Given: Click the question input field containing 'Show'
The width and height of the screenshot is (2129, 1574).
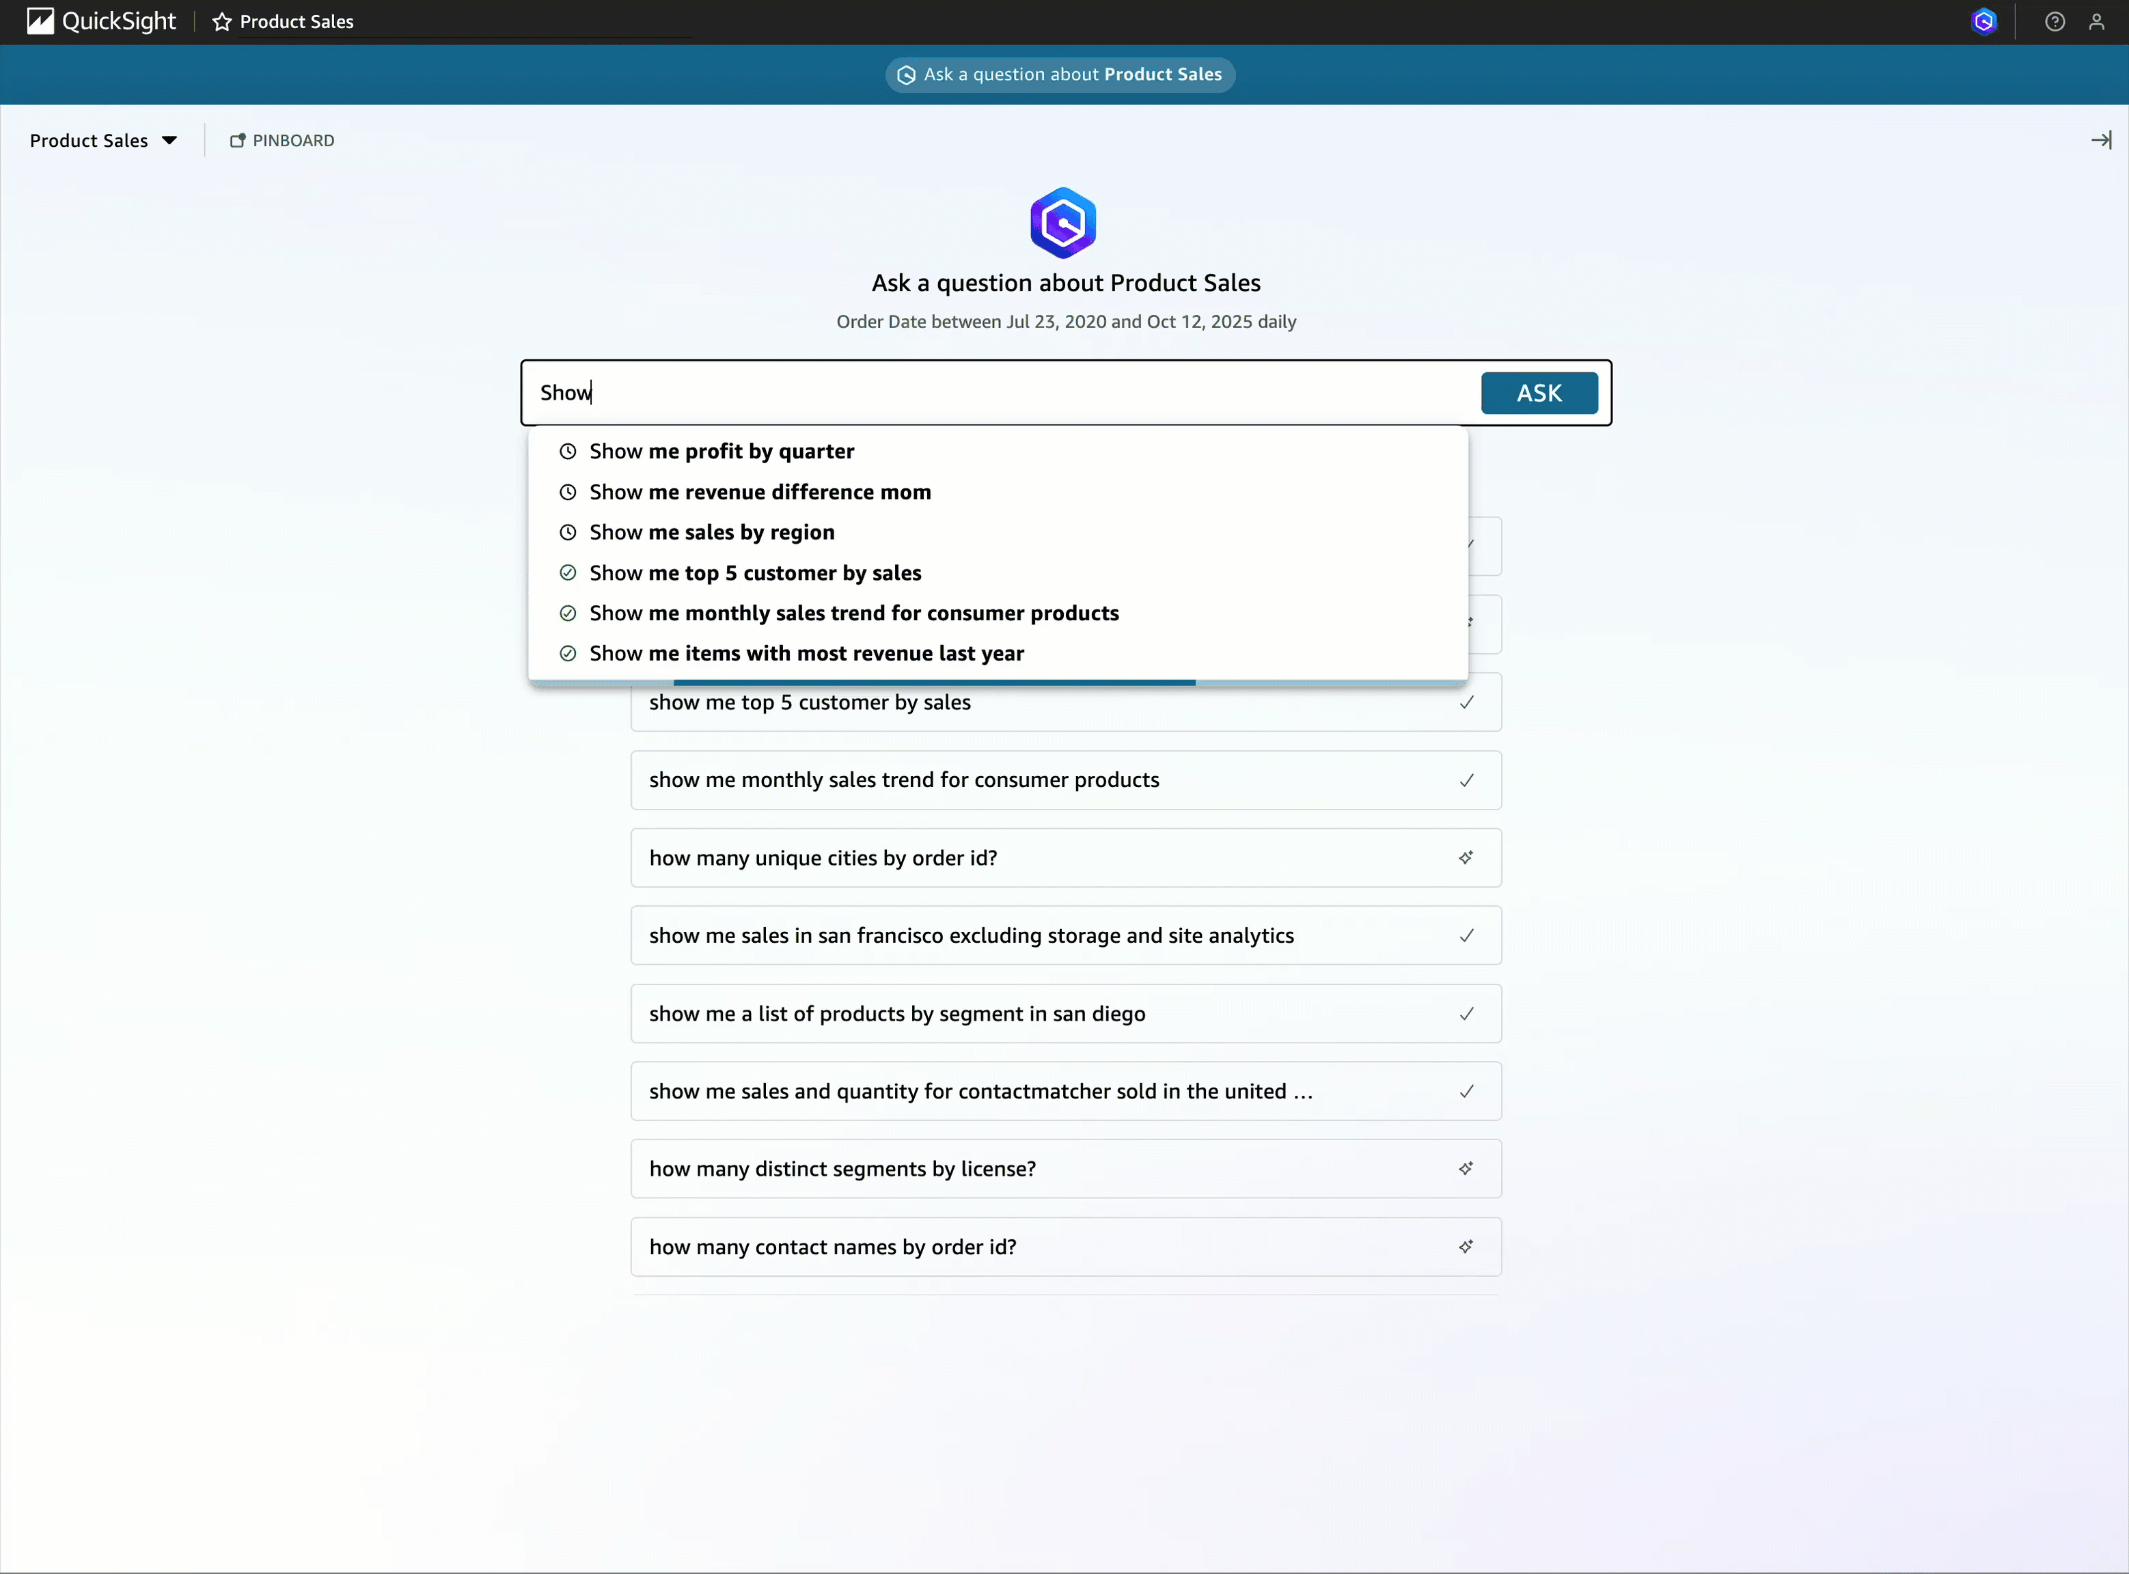Looking at the screenshot, I should click(x=1001, y=393).
